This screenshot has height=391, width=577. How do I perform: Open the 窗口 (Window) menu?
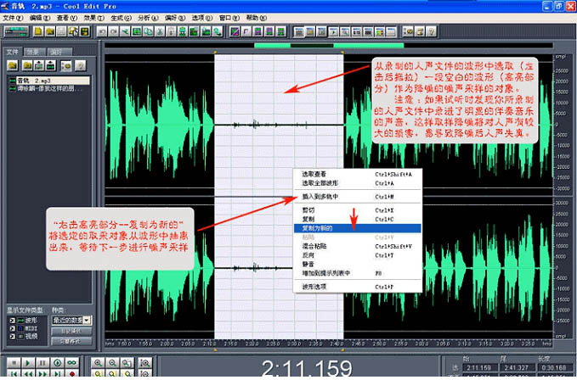click(x=229, y=18)
